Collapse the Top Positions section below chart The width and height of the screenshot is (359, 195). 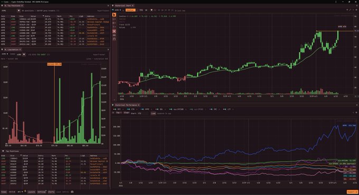[3, 151]
